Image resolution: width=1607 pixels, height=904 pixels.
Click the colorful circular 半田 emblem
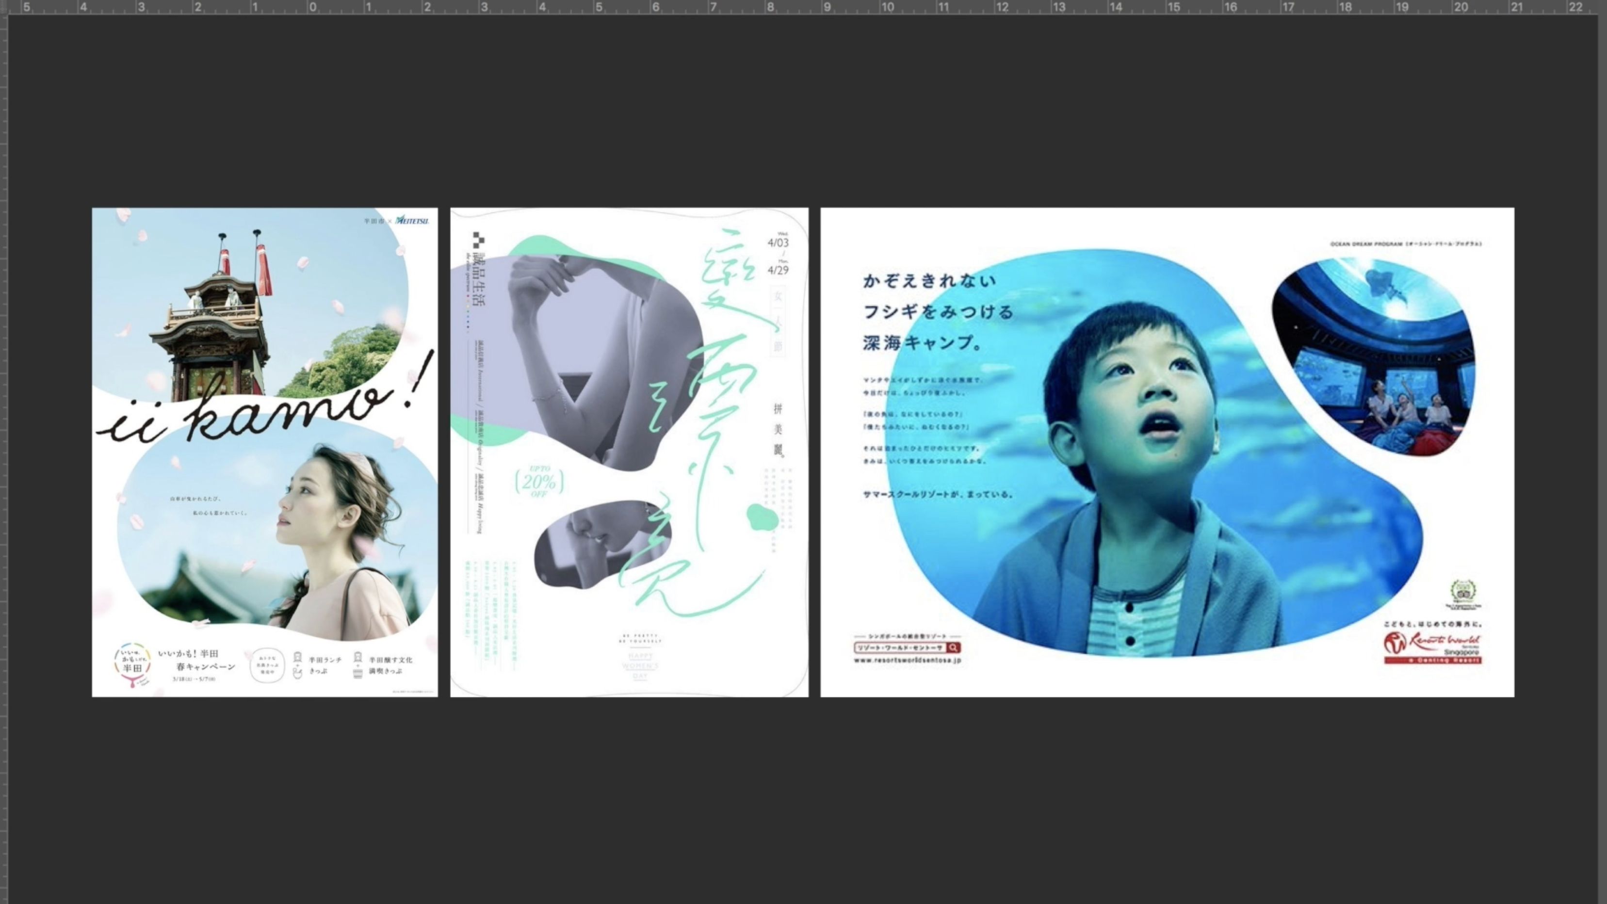click(x=132, y=665)
